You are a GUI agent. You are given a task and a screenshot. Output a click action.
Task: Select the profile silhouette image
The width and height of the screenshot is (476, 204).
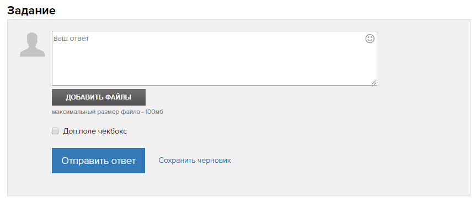click(33, 45)
